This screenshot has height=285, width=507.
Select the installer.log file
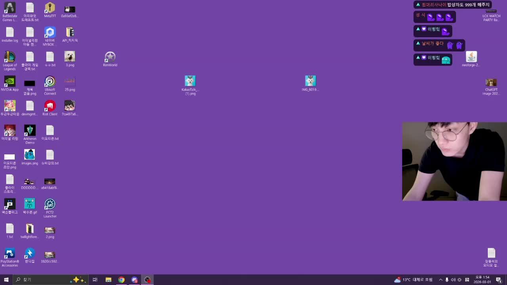(x=10, y=34)
